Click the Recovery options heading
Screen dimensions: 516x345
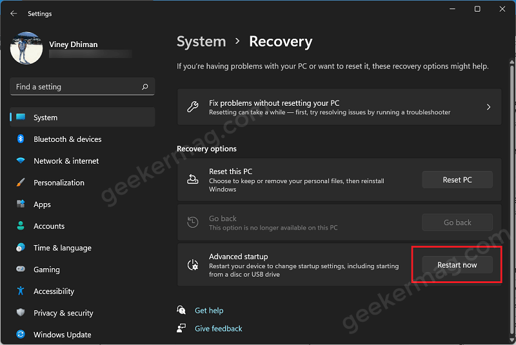[206, 149]
